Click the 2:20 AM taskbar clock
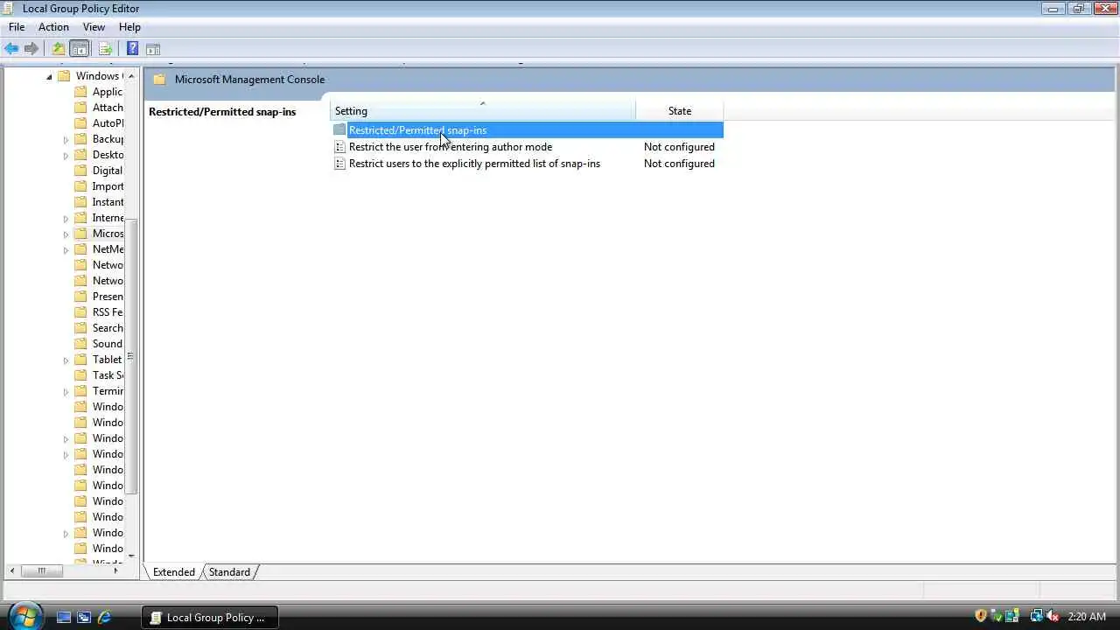 [1087, 617]
